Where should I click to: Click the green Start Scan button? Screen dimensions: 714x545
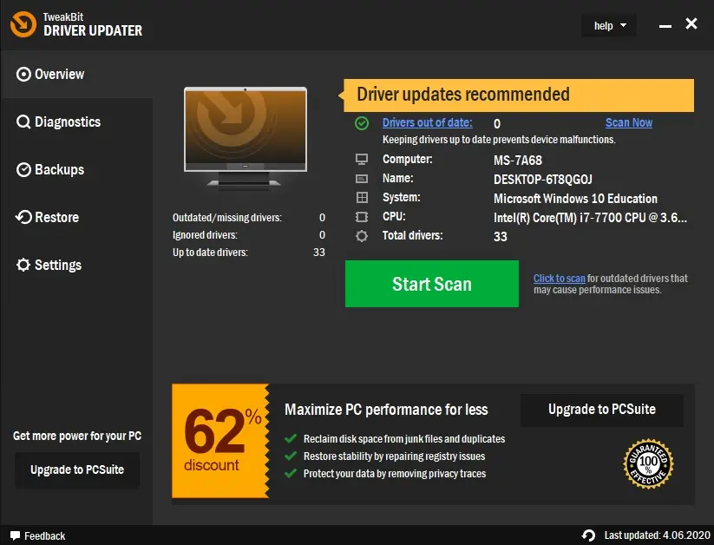coord(432,284)
